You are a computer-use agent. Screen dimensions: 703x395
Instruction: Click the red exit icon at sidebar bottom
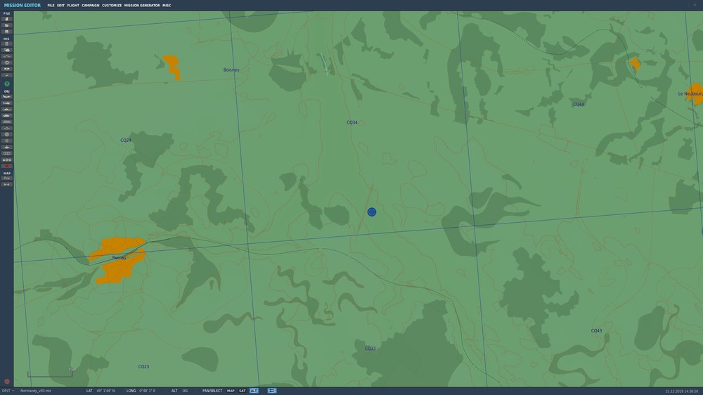point(7,382)
